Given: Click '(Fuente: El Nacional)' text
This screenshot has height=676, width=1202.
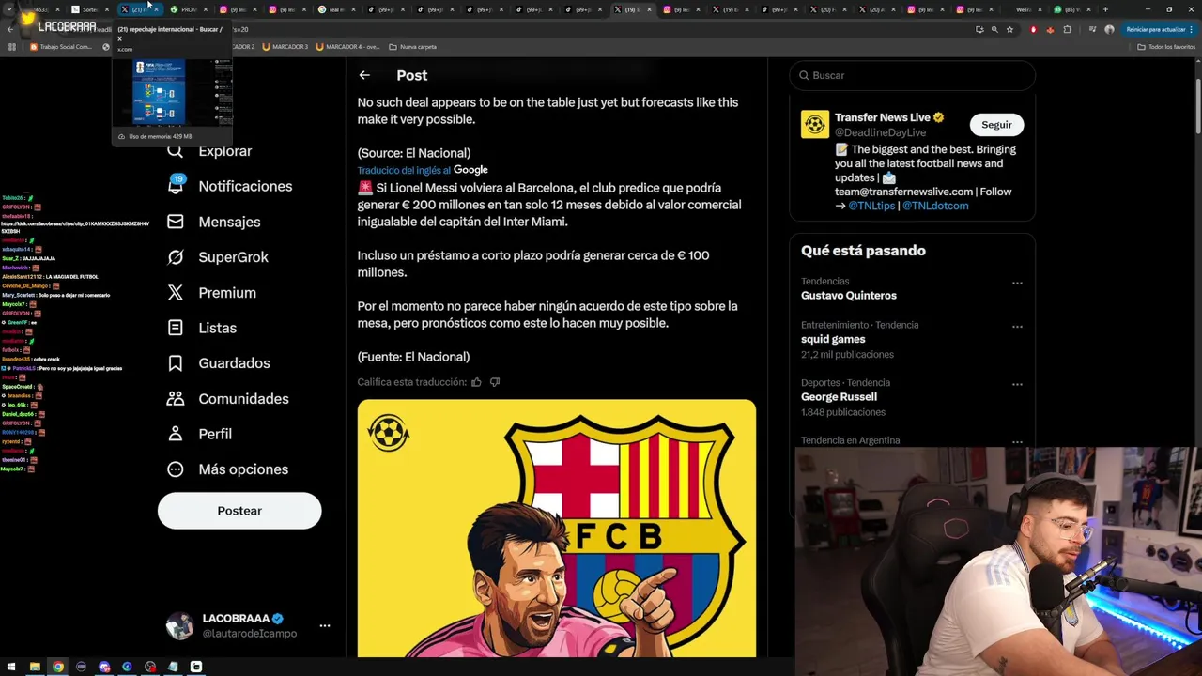Looking at the screenshot, I should coord(413,357).
